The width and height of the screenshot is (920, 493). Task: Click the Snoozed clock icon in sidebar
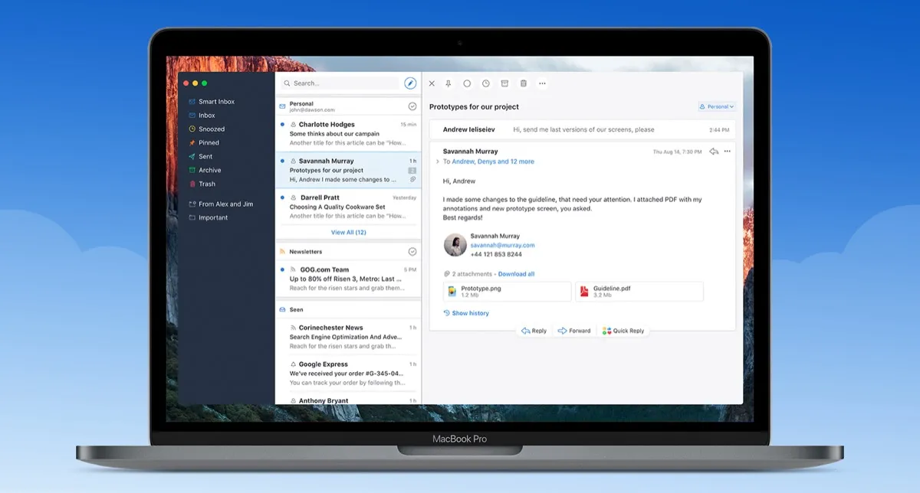click(x=192, y=129)
